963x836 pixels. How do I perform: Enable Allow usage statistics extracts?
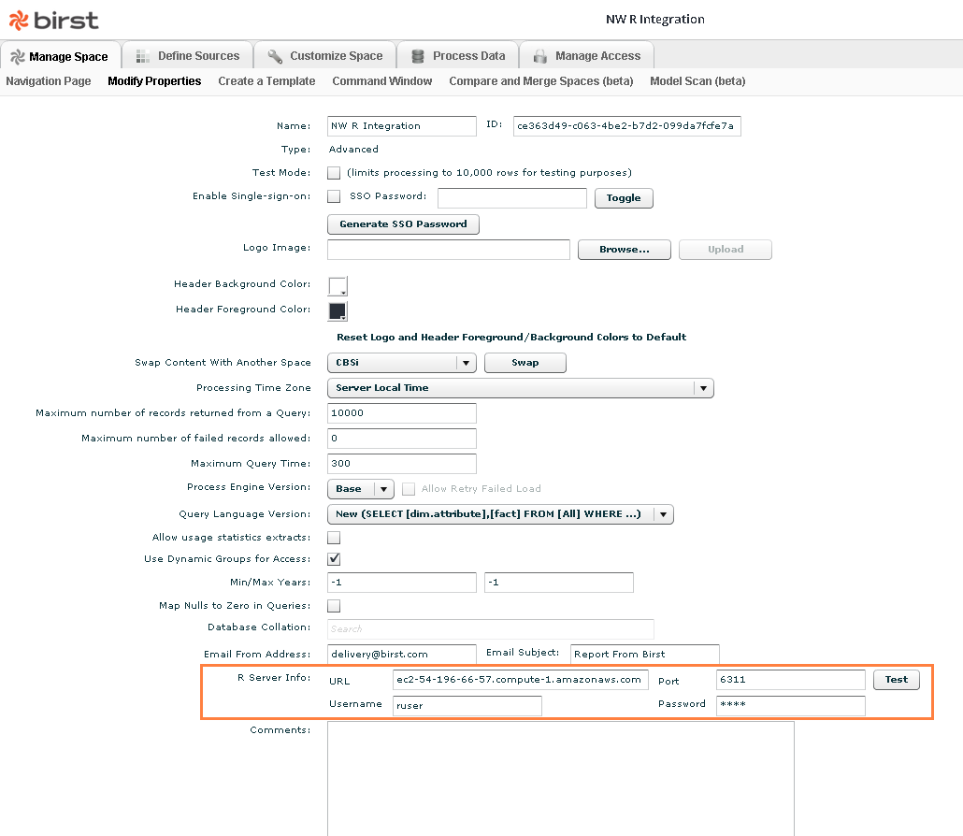(334, 538)
